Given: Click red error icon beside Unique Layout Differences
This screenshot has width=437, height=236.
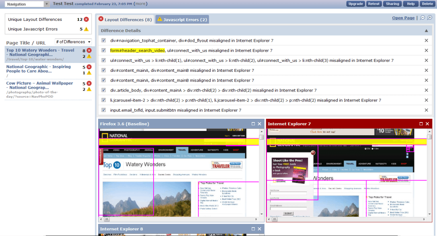Looking at the screenshot, I should click(x=86, y=19).
